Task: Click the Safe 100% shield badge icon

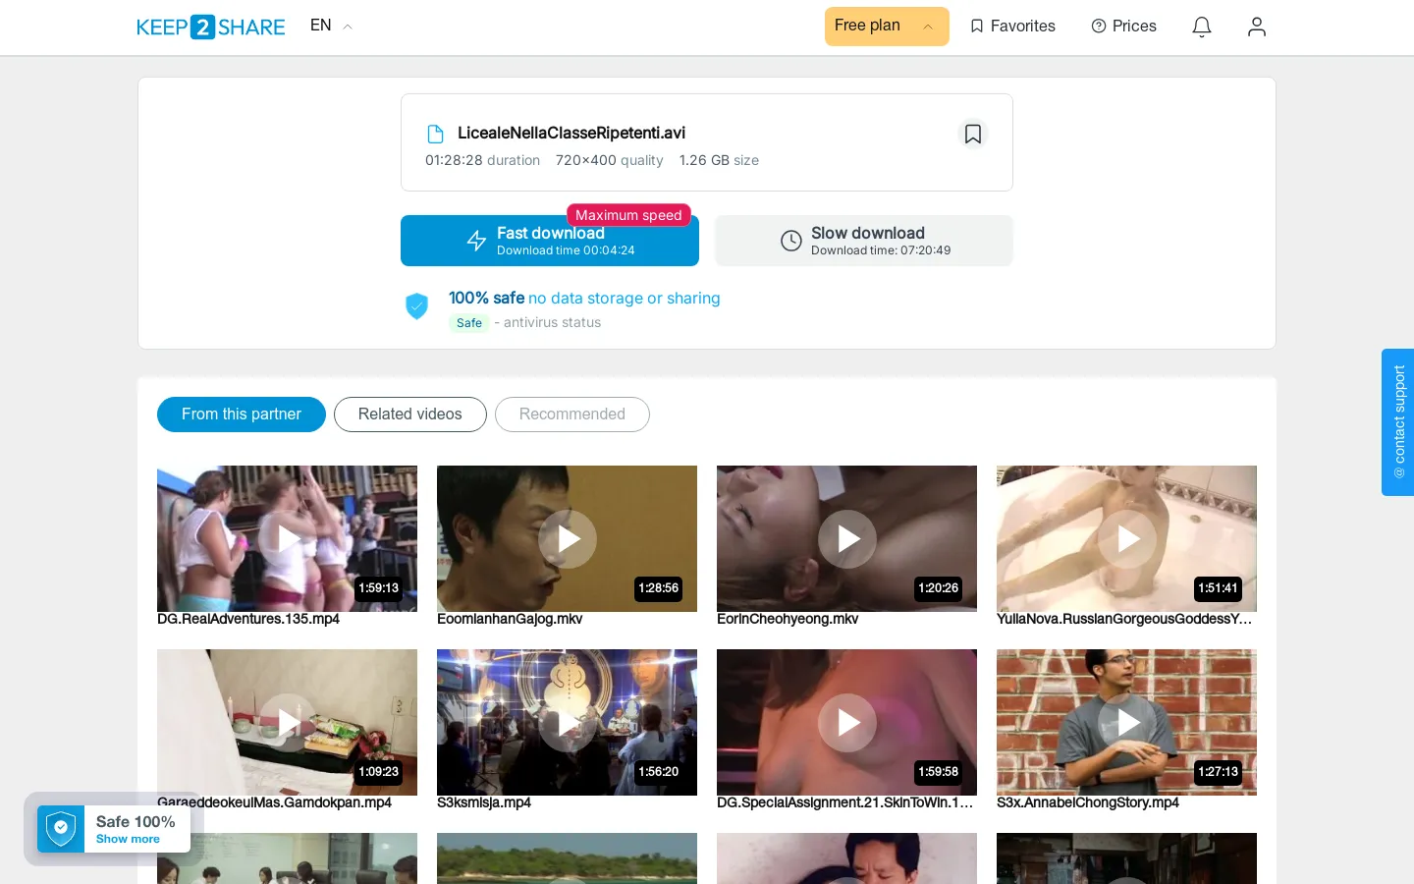Action: (x=61, y=829)
